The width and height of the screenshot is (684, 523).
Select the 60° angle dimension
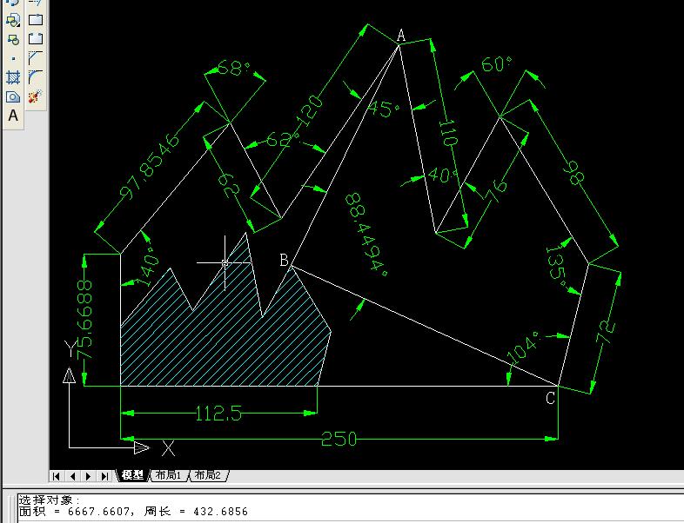[x=496, y=64]
